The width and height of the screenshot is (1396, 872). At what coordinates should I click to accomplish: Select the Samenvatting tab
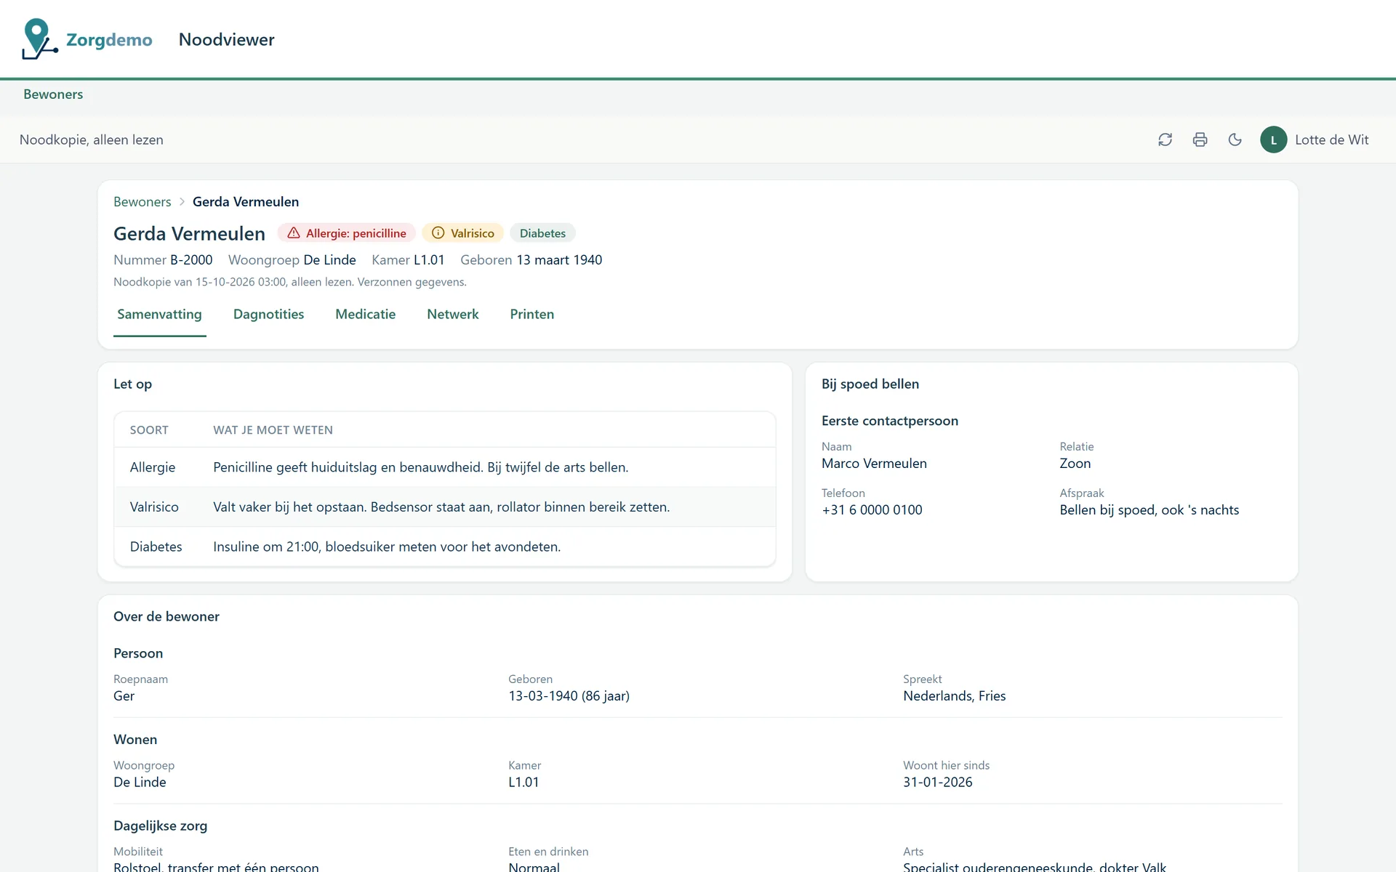tap(159, 314)
